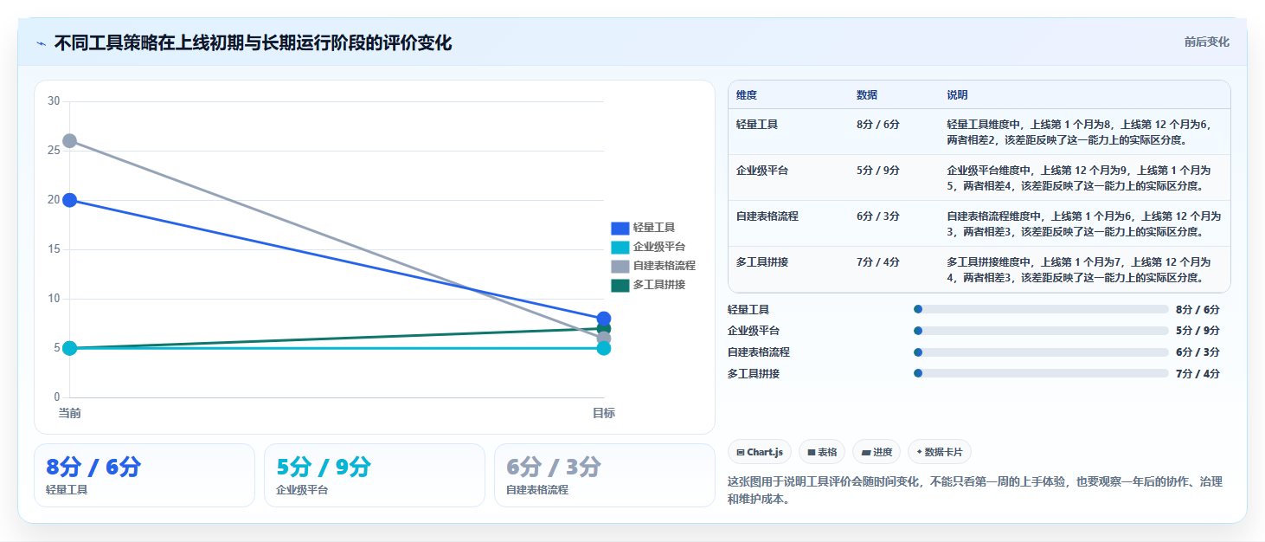Click the description text in the 多工具拼接 table row
Image resolution: width=1265 pixels, height=542 pixels.
pos(1079,270)
